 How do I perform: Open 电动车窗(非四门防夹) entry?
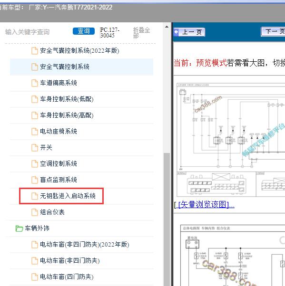click(70, 260)
